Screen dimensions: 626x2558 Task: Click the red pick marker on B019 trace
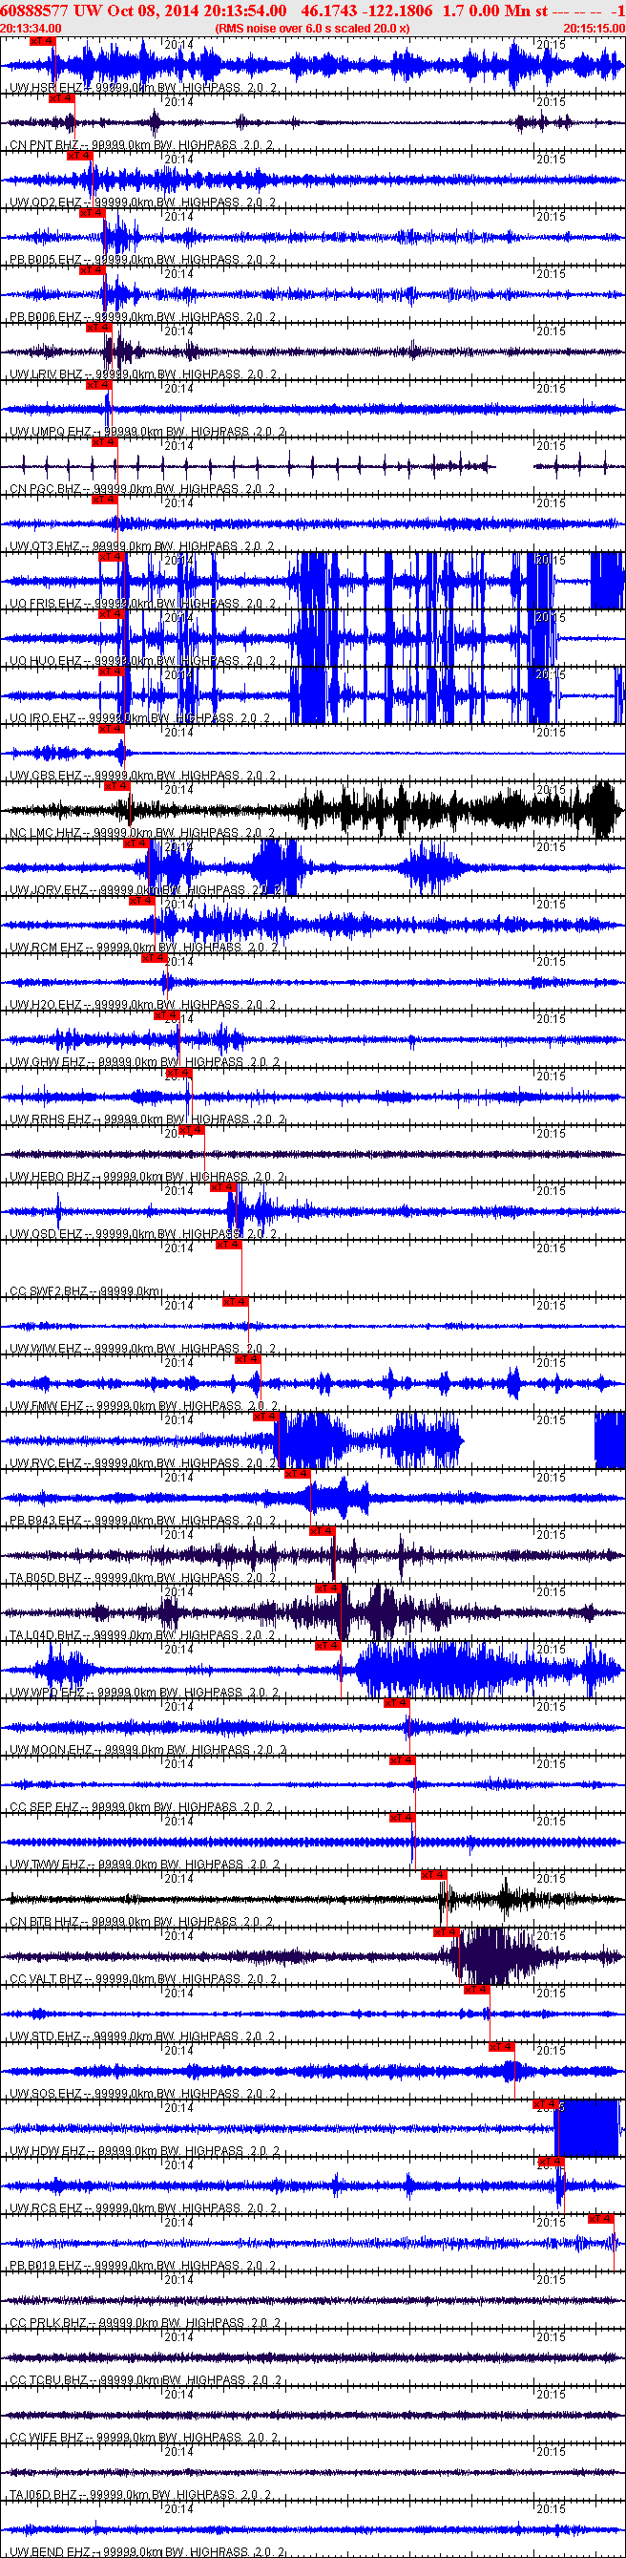[600, 2219]
